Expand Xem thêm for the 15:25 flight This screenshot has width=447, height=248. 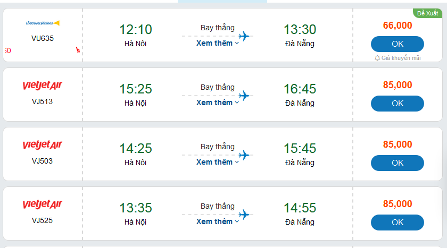(x=217, y=102)
